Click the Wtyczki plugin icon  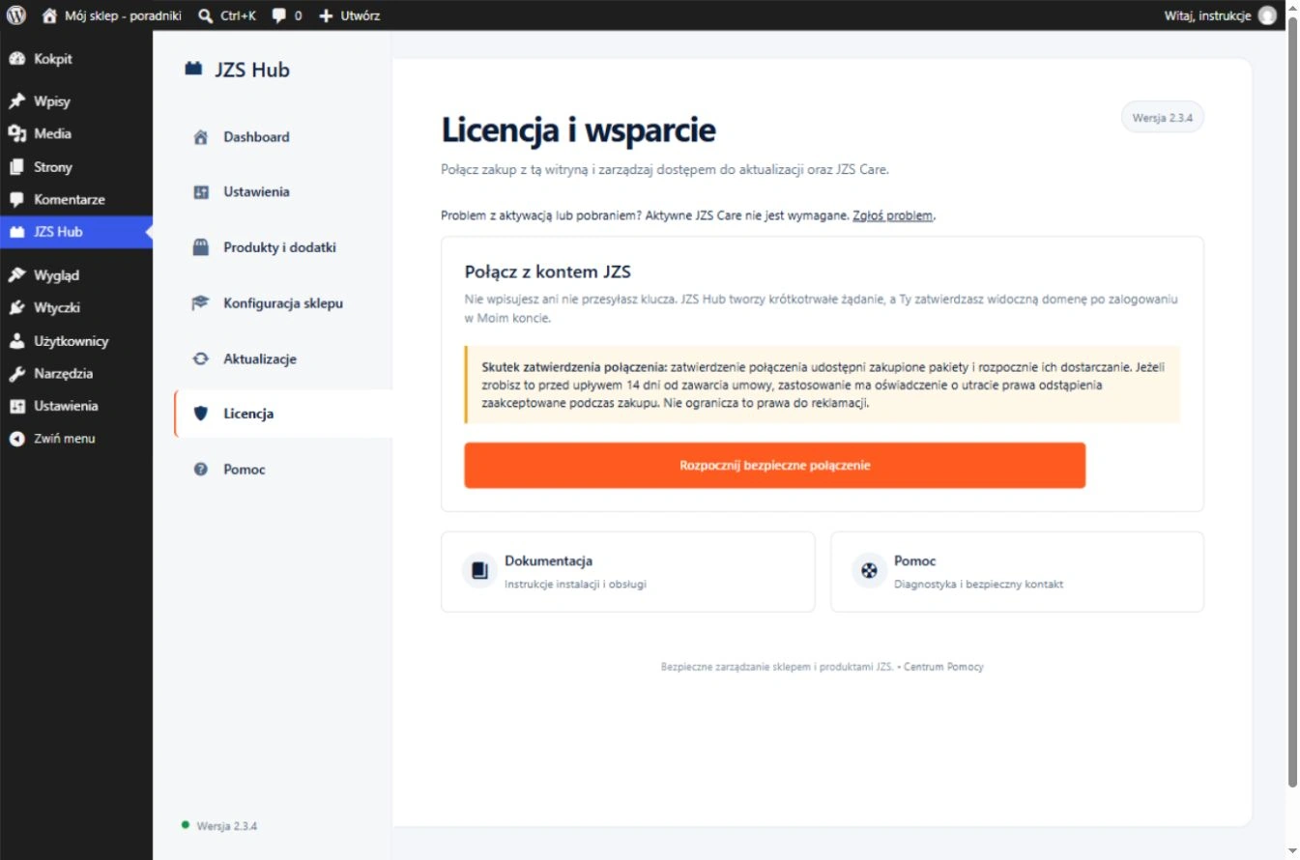[16, 308]
